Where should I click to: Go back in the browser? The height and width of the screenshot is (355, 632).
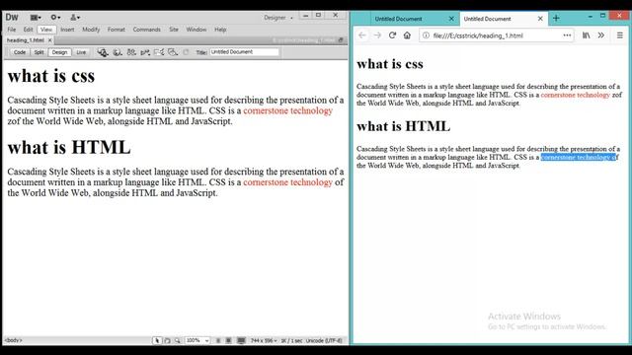(362, 35)
